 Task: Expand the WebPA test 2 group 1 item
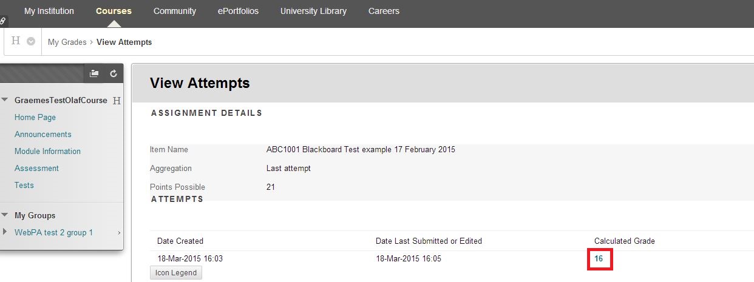pos(5,232)
